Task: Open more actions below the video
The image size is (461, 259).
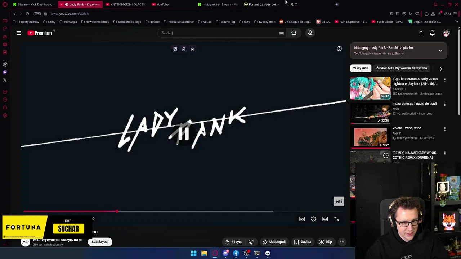Action: click(342, 242)
